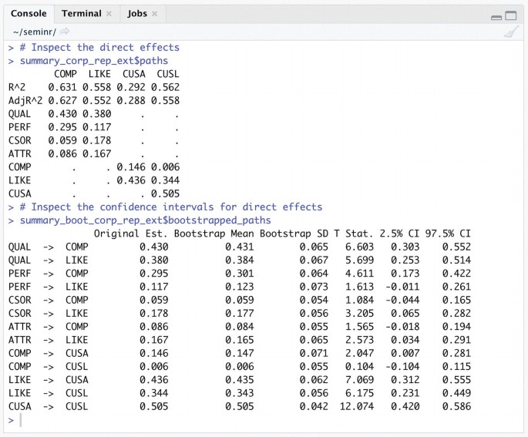Click the 2.5% CI value 0.420

point(405,406)
